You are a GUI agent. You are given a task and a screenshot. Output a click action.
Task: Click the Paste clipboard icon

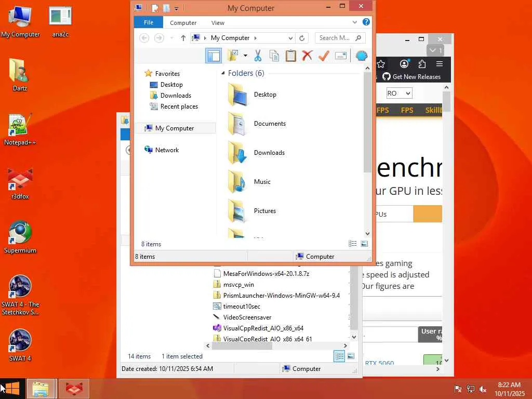pyautogui.click(x=291, y=56)
